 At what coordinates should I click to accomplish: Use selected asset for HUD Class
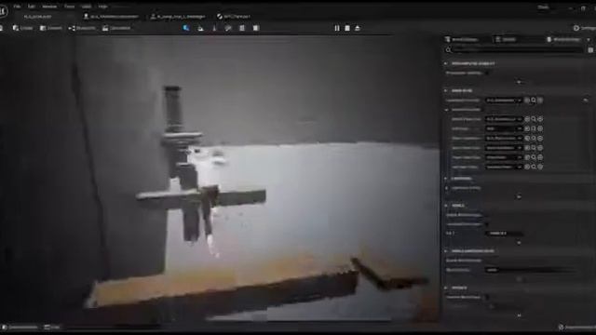[x=527, y=128]
